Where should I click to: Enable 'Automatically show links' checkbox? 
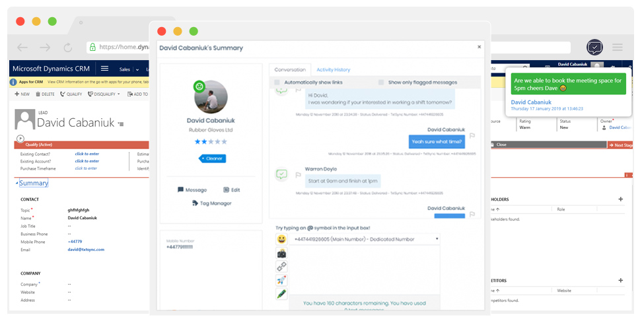277,83
